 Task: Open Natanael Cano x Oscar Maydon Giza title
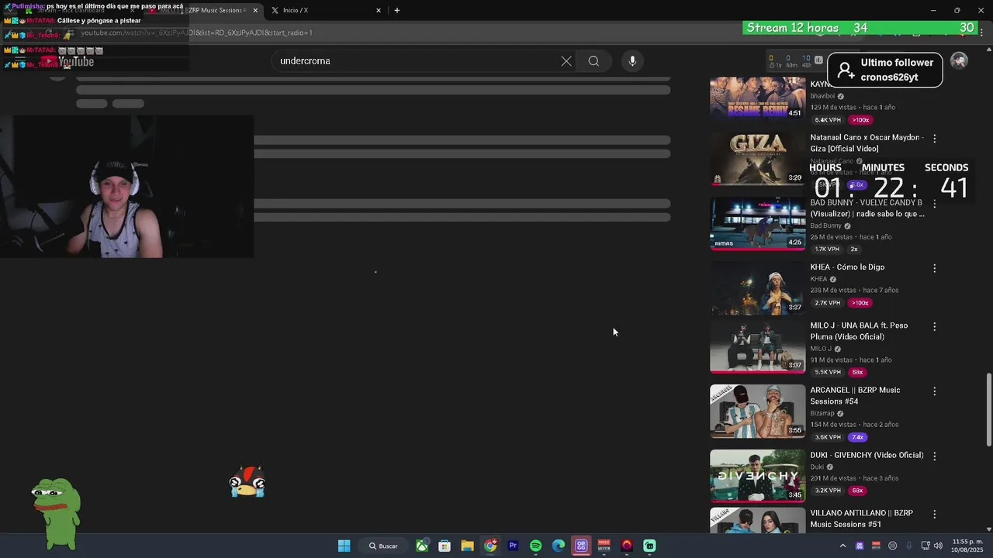click(867, 143)
